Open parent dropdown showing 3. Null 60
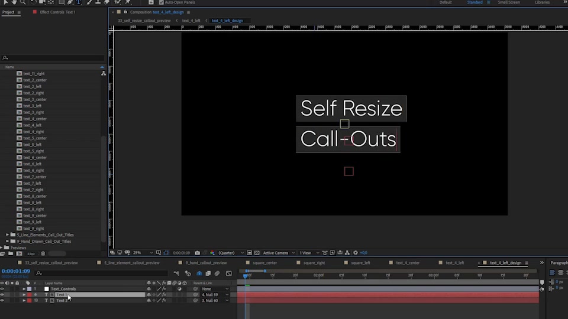This screenshot has width=568, height=319. coord(215,301)
